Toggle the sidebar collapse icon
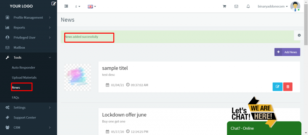This screenshot has height=135, width=308. tap(66, 6)
